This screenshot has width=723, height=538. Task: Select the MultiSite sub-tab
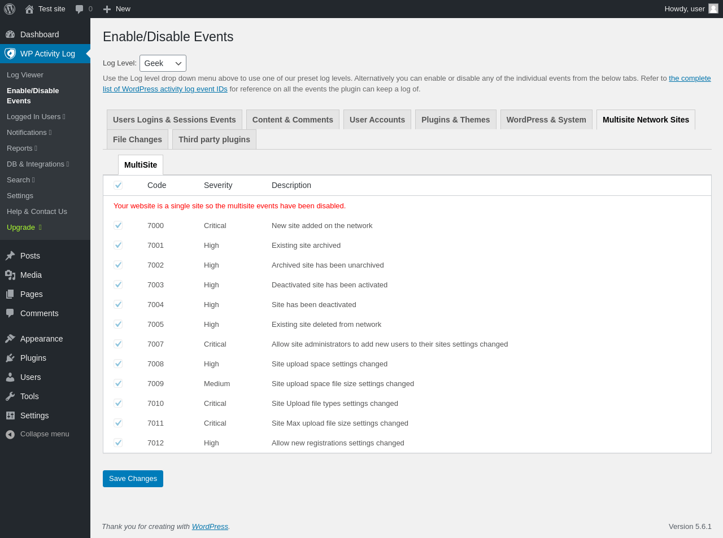pyautogui.click(x=141, y=165)
